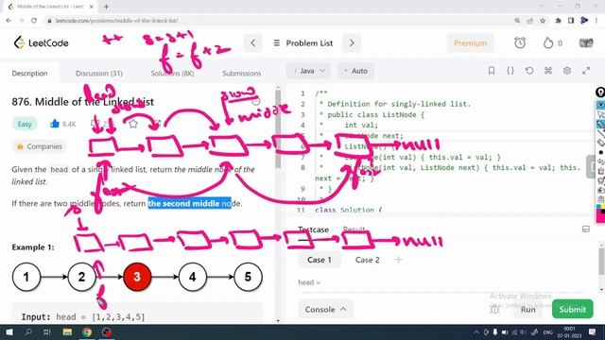Expand the Companies tag
This screenshot has width=605, height=340.
pyautogui.click(x=40, y=146)
